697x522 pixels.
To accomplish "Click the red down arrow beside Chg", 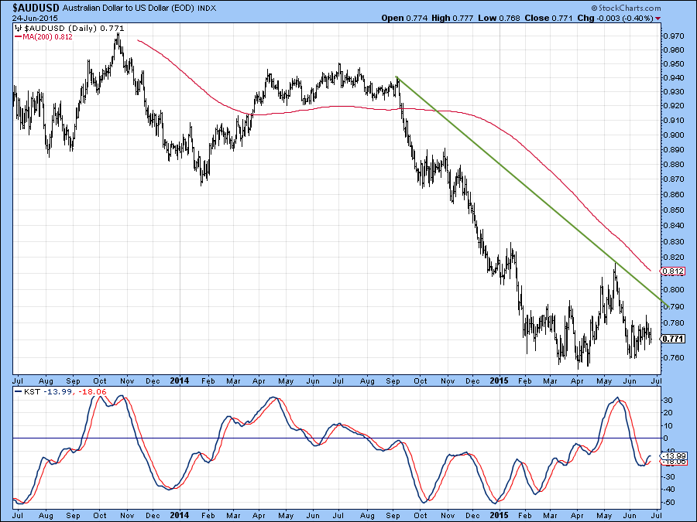I will point(658,18).
